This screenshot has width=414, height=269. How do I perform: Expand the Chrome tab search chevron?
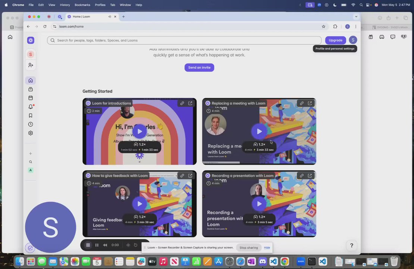(356, 17)
